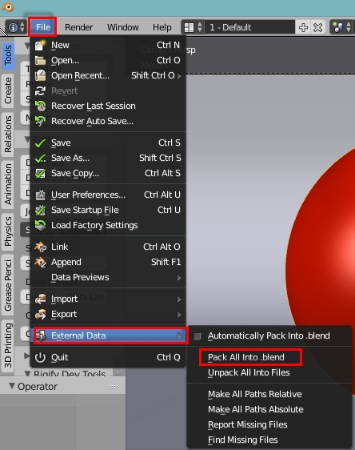The height and width of the screenshot is (450, 355).
Task: Open the Window menu
Action: pyautogui.click(x=123, y=27)
